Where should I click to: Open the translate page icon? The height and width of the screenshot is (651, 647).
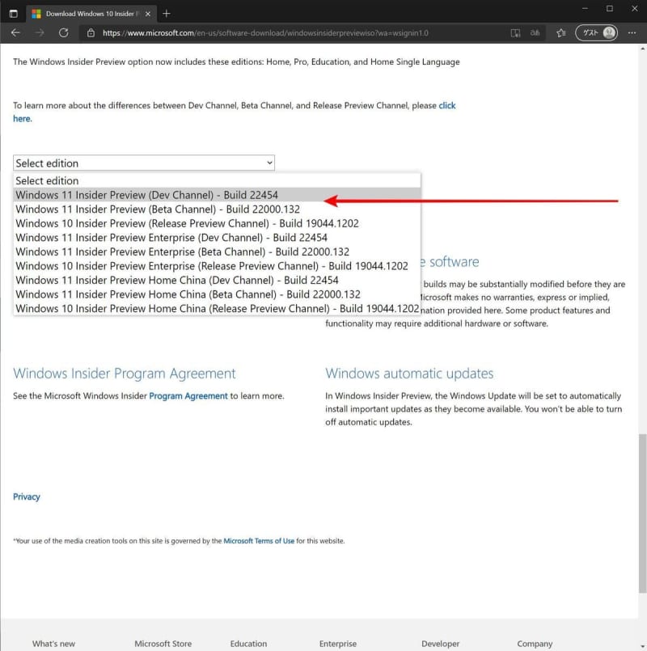535,33
